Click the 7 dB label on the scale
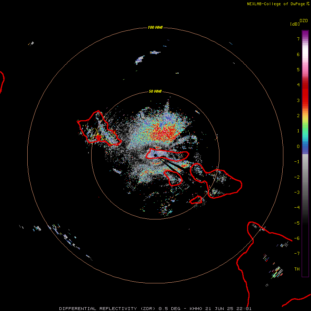 point(298,39)
